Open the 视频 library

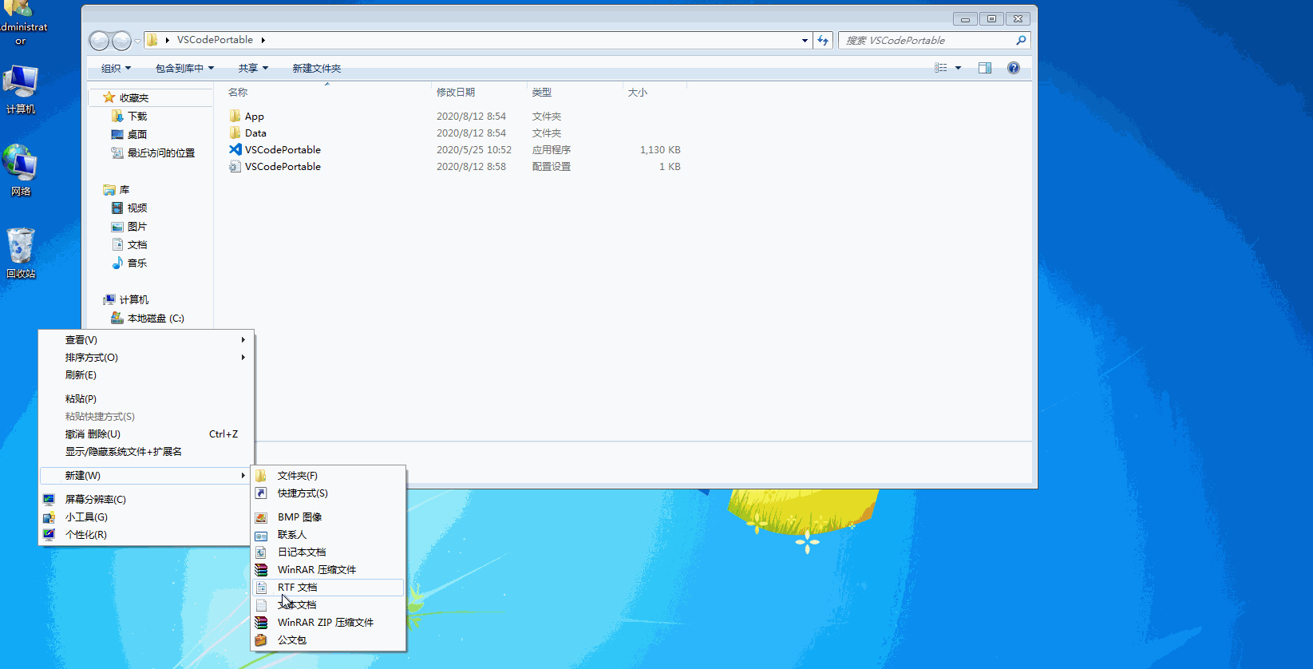(x=137, y=208)
